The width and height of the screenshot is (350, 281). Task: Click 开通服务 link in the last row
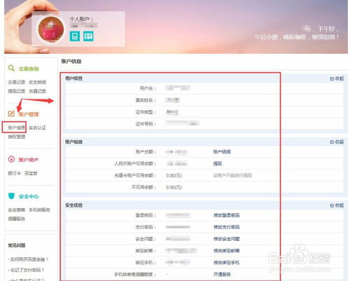222,274
